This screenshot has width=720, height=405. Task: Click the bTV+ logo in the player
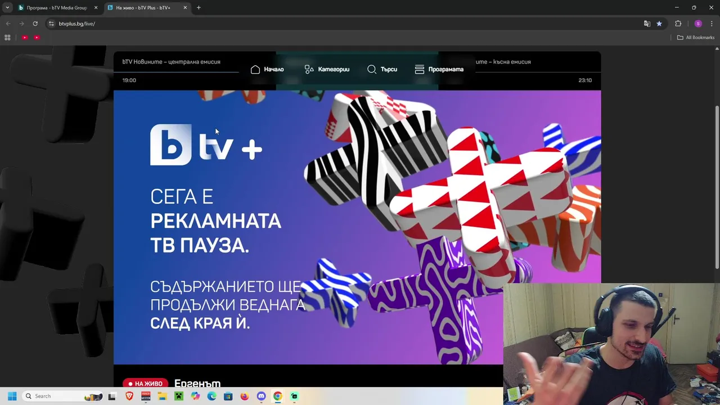(206, 145)
